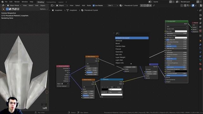
Task: Choose the new selection mode icon
Action: point(7,9)
